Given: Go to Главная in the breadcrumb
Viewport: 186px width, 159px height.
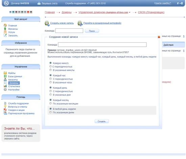Looking at the screenshot, I should [x=50, y=12].
